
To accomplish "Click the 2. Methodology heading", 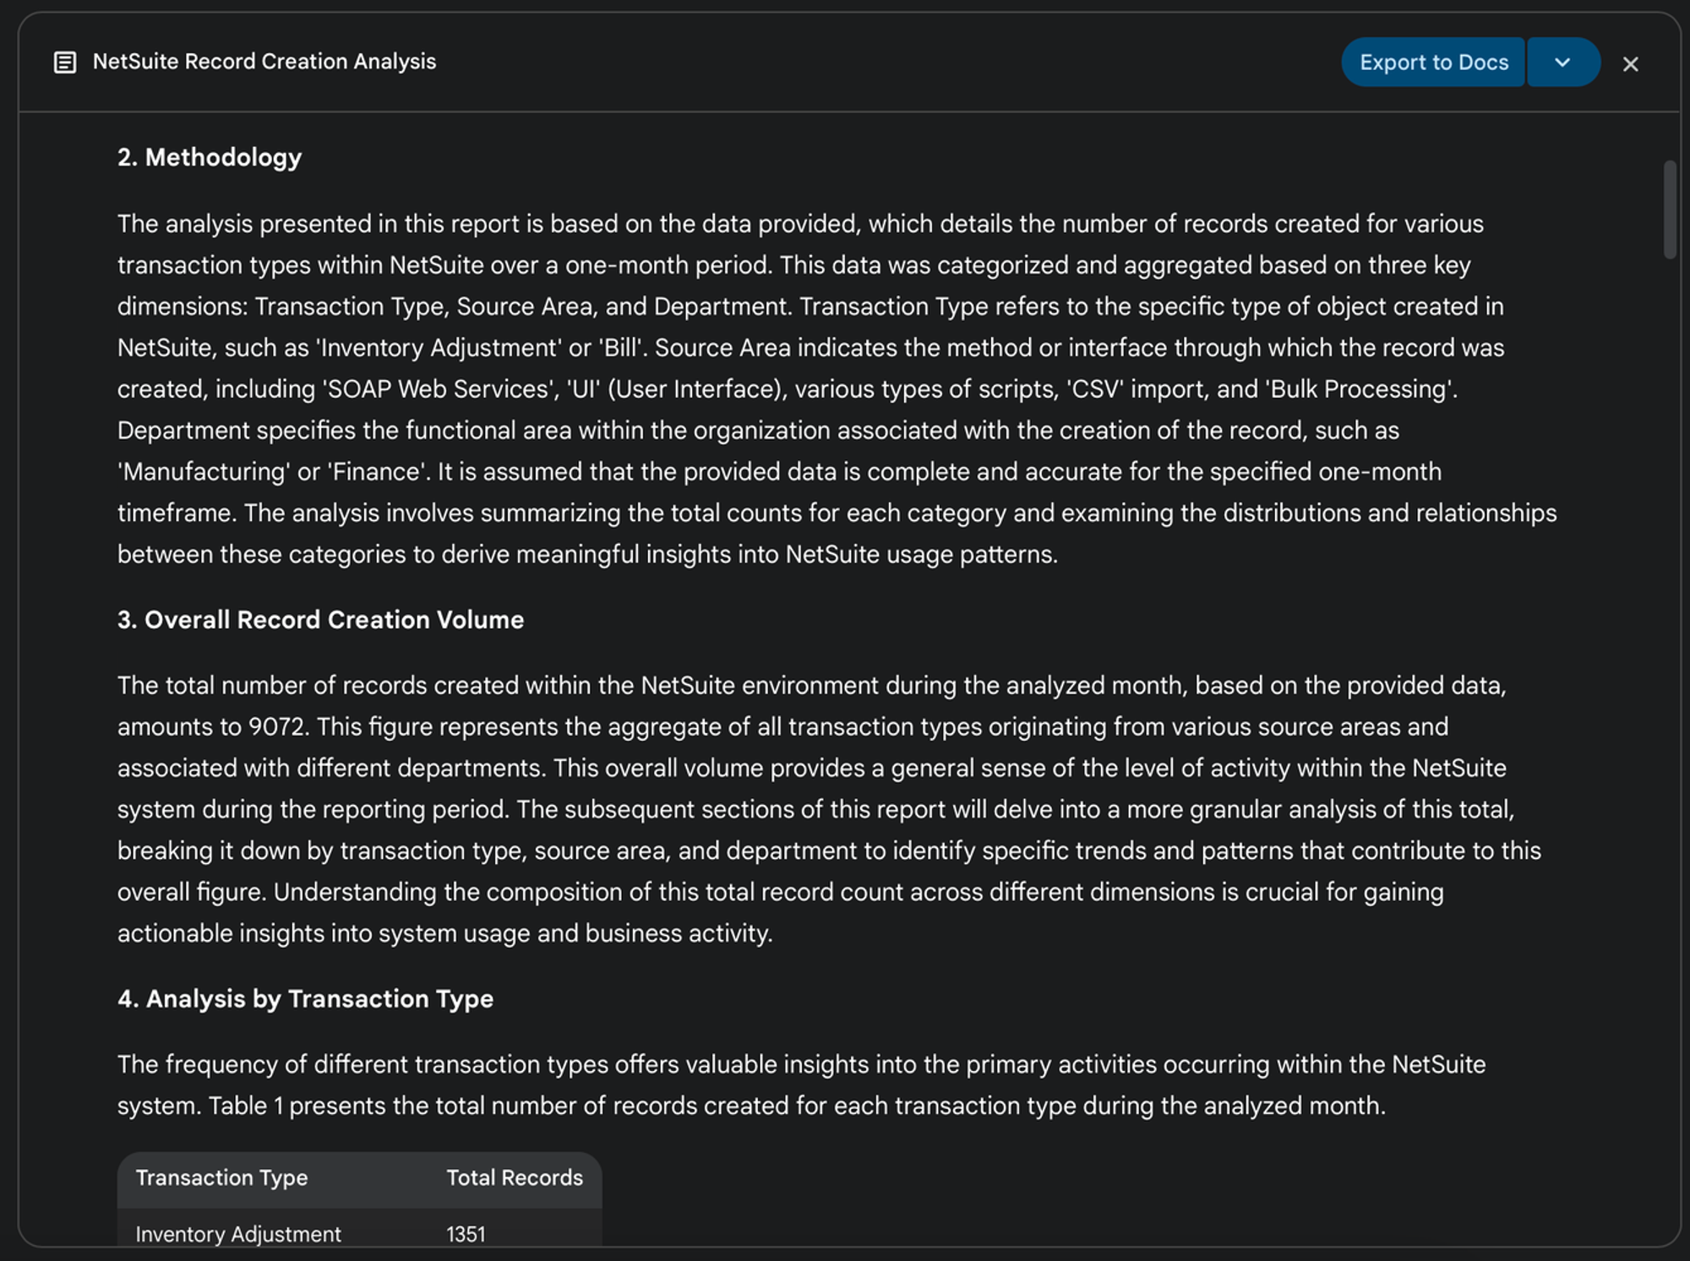I will point(210,157).
